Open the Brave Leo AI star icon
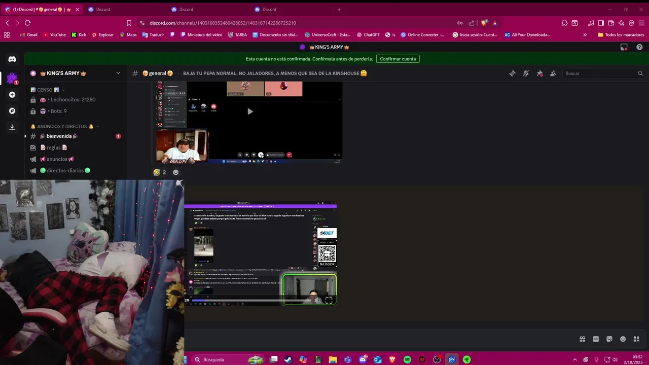This screenshot has height=365, width=649. [x=621, y=23]
